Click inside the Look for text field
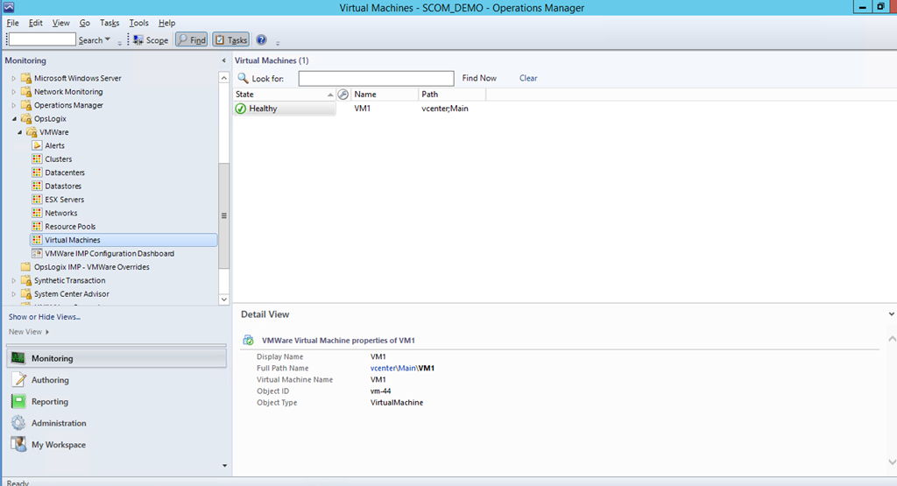Viewport: 897px width, 486px height. point(376,79)
